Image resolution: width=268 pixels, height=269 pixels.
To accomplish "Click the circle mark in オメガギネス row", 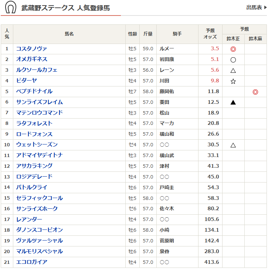I will tap(233, 59).
